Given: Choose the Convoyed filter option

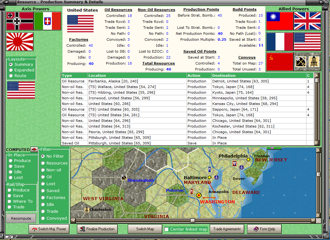Looking at the screenshot, I should pos(43,218).
